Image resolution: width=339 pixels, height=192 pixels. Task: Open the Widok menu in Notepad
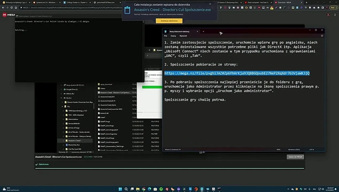(x=183, y=36)
